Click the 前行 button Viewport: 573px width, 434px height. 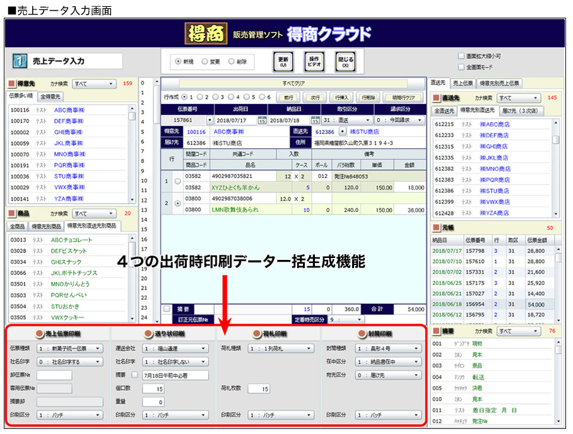tap(288, 98)
